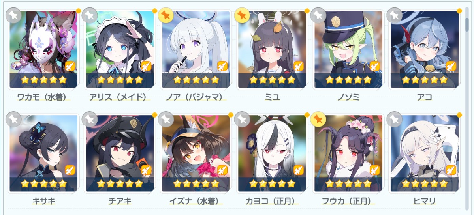Select the アリス(メイド) character portrait
The height and width of the screenshot is (215, 474).
(x=120, y=49)
